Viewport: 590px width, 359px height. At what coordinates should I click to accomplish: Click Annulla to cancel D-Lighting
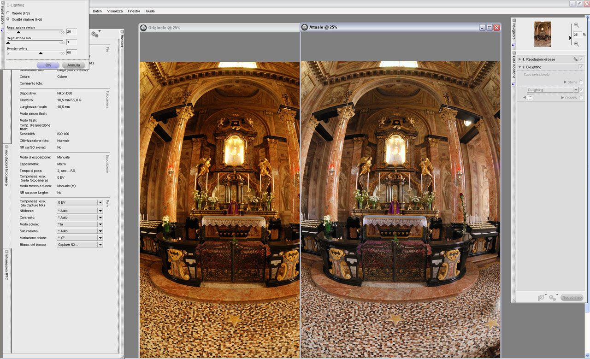pos(74,65)
